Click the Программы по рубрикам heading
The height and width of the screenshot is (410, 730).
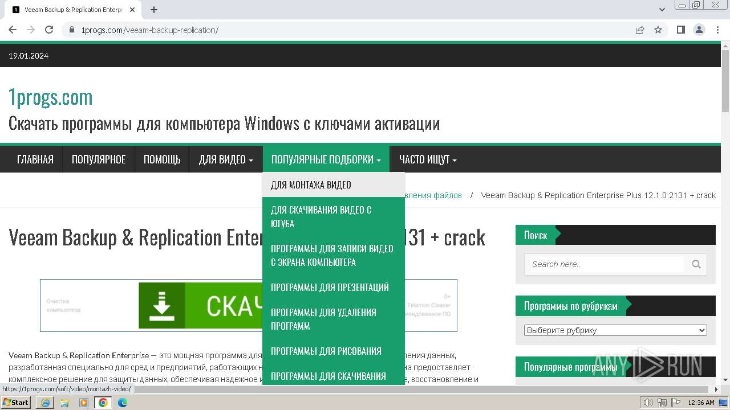571,306
